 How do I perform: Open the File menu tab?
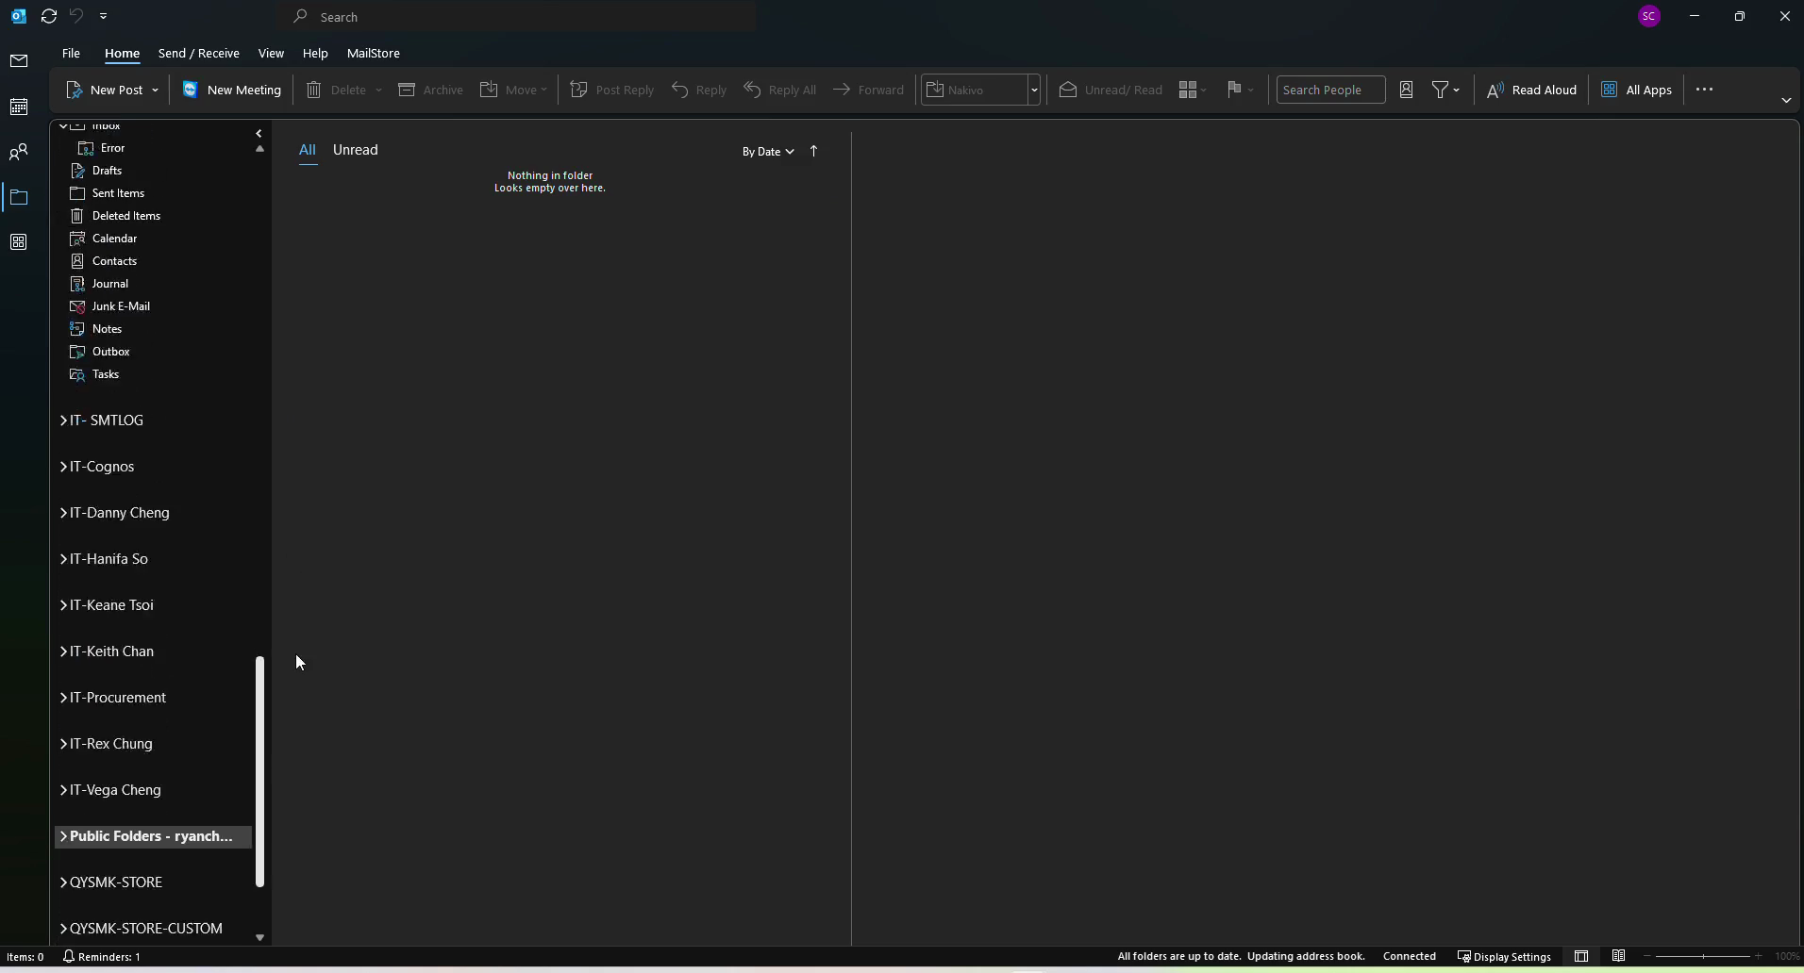click(71, 54)
